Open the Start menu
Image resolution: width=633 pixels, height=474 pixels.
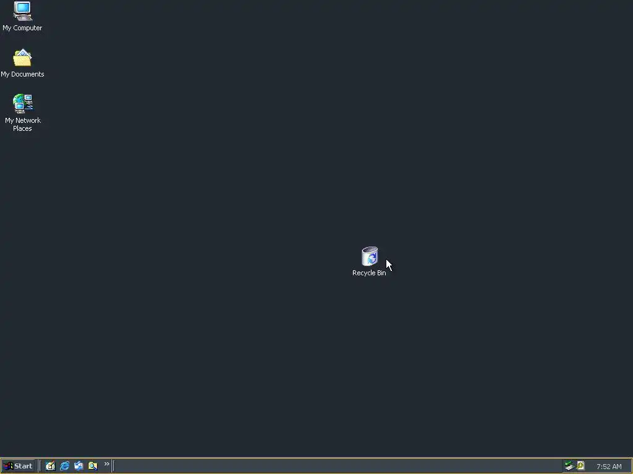point(18,466)
